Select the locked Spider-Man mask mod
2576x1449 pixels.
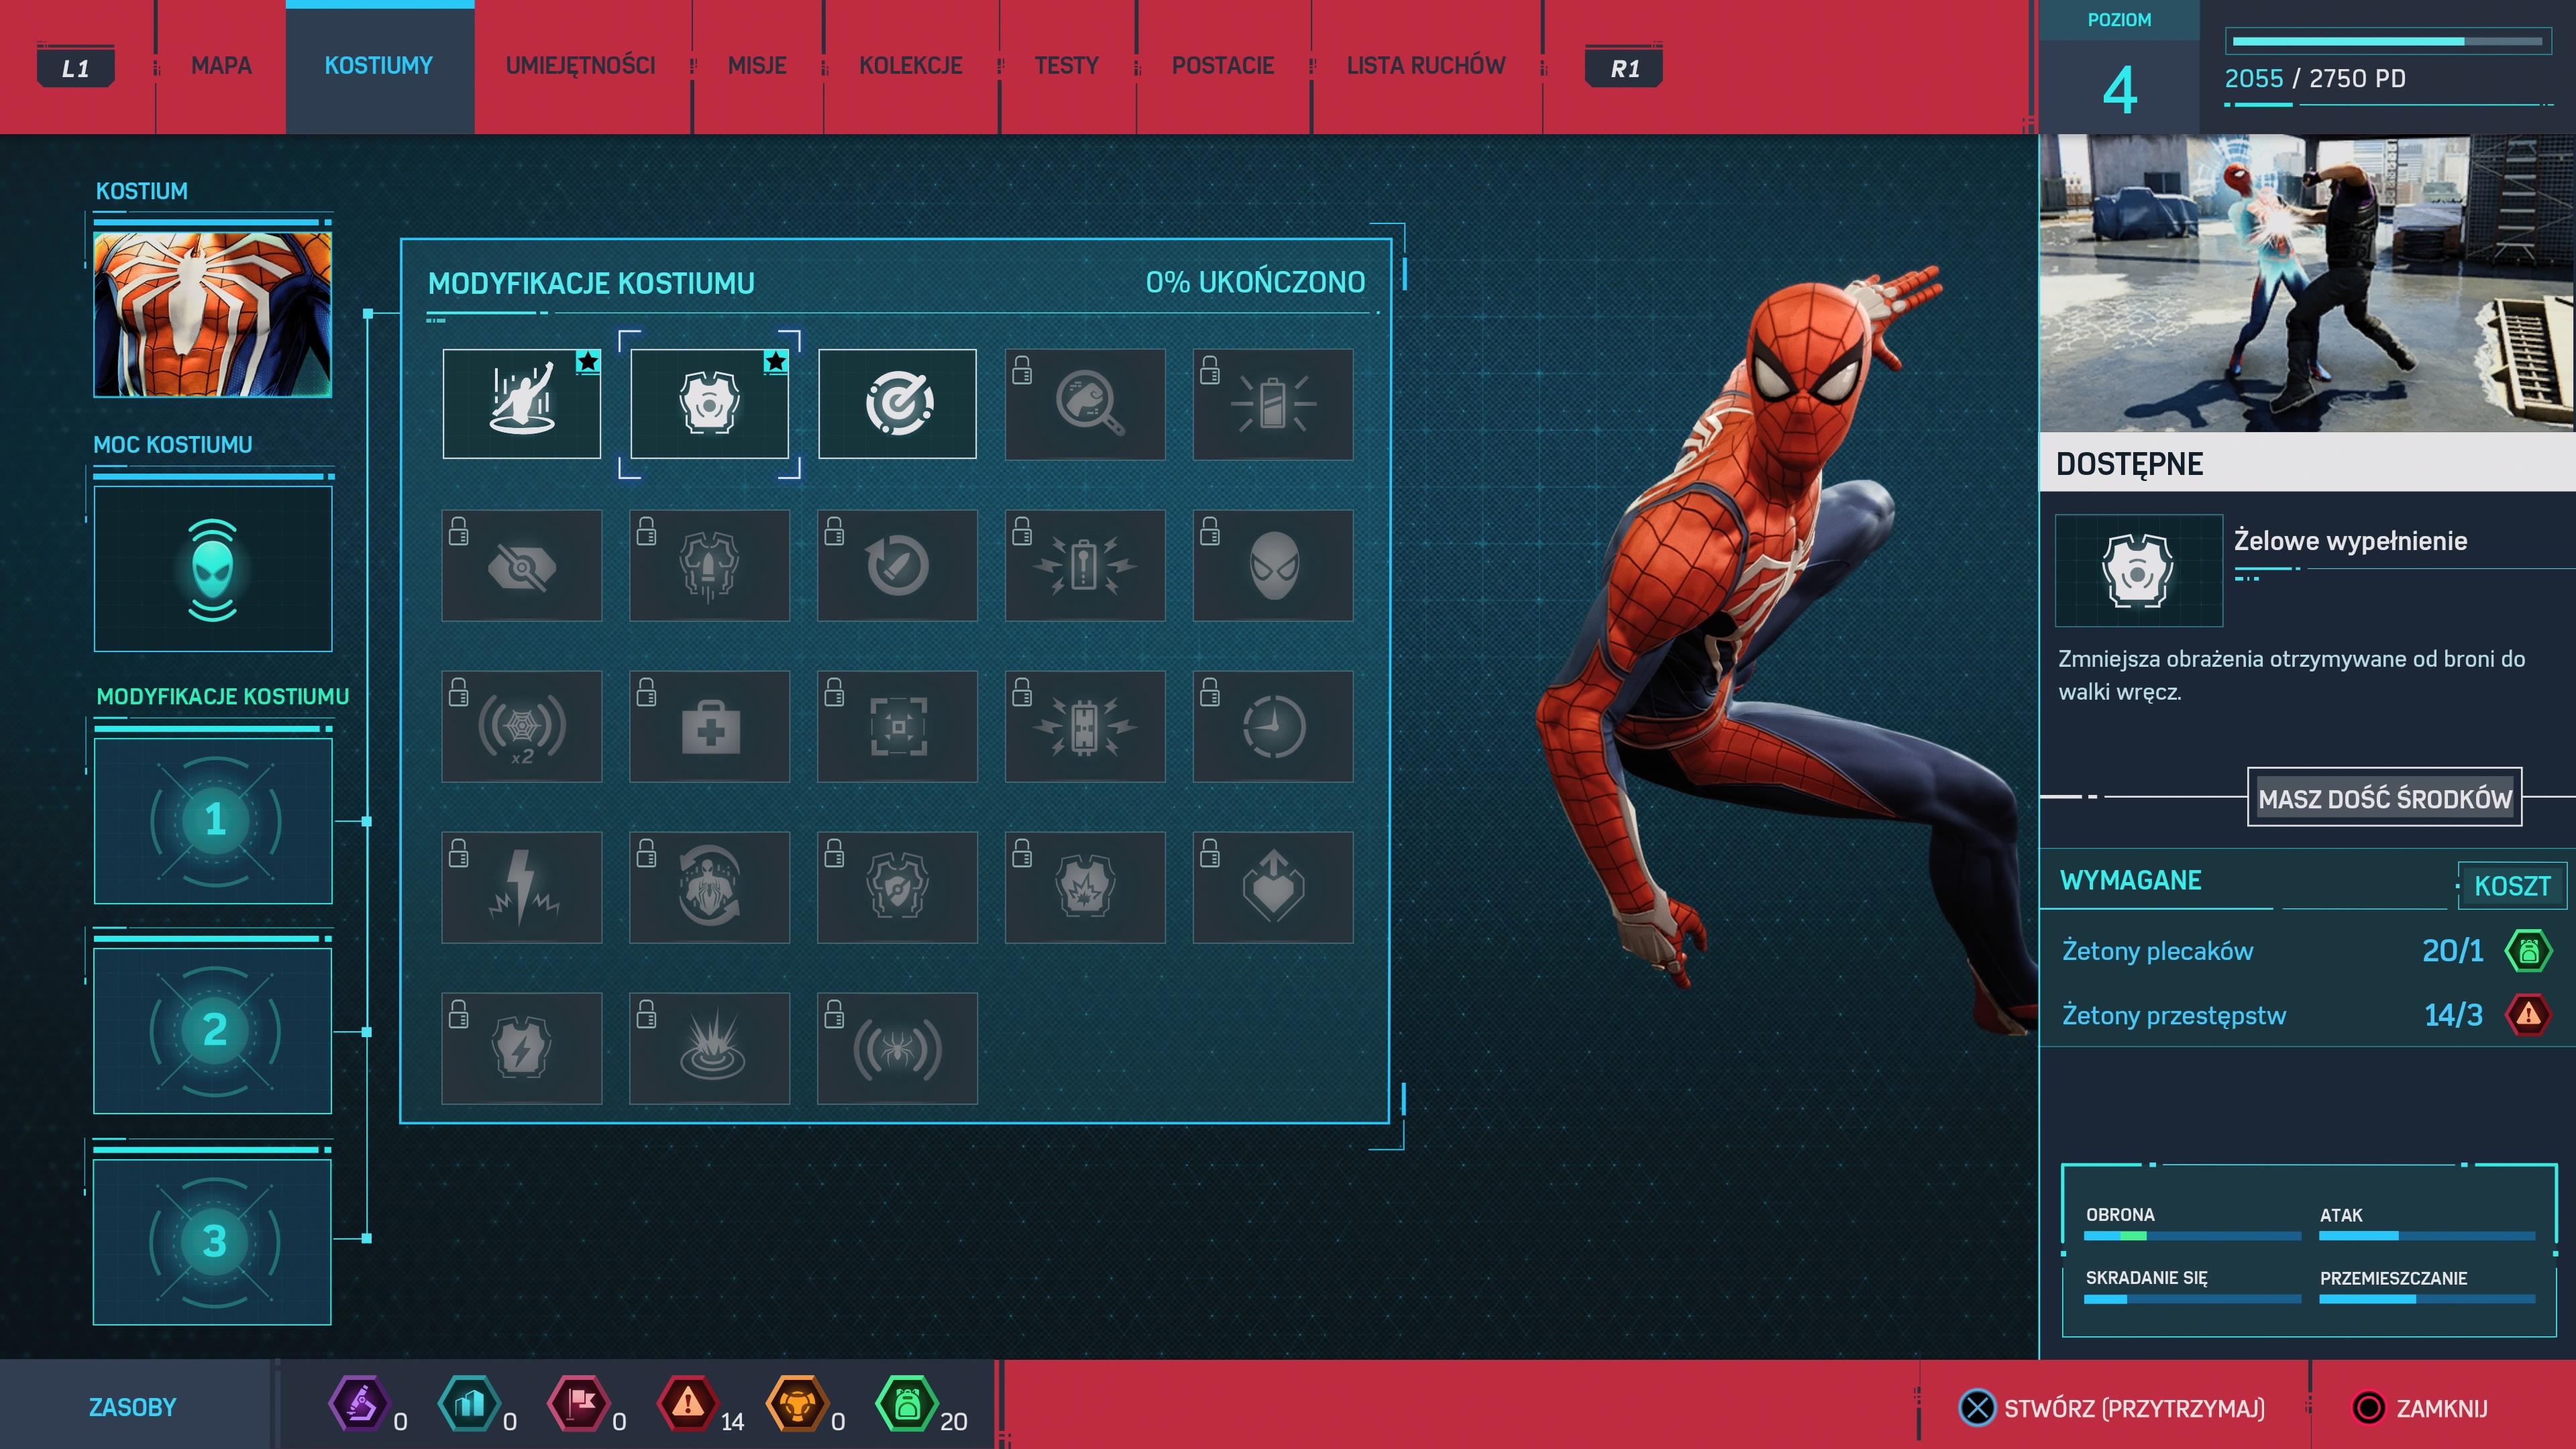(1272, 566)
